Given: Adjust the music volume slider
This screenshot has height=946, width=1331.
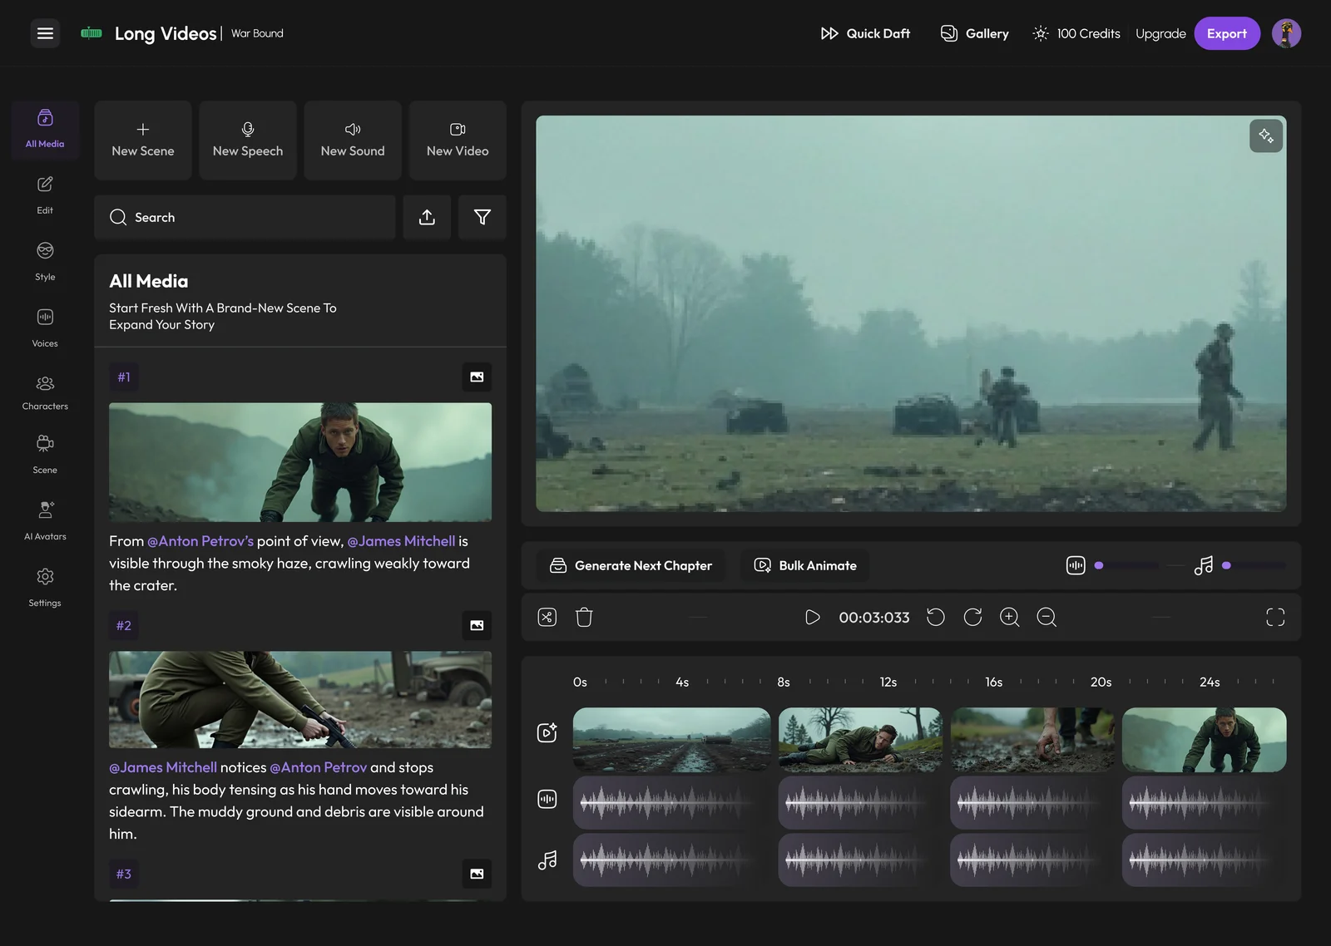Looking at the screenshot, I should pos(1254,565).
